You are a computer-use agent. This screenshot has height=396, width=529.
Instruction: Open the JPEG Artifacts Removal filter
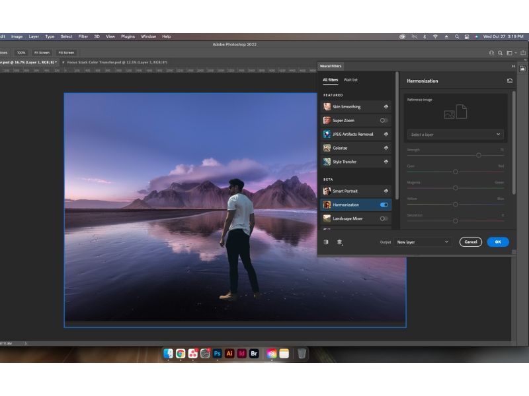click(x=326, y=134)
